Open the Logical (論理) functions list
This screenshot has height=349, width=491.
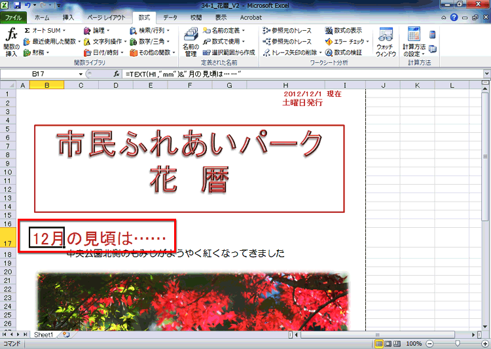(96, 30)
